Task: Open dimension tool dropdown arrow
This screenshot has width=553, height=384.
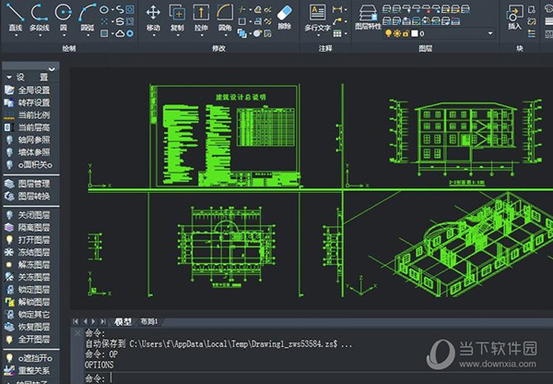Action: [345, 9]
